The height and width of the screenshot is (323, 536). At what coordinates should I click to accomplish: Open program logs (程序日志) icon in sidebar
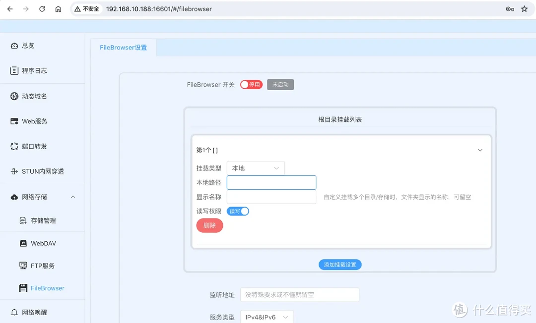click(x=14, y=71)
